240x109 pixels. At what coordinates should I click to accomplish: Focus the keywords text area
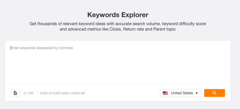click(x=118, y=63)
